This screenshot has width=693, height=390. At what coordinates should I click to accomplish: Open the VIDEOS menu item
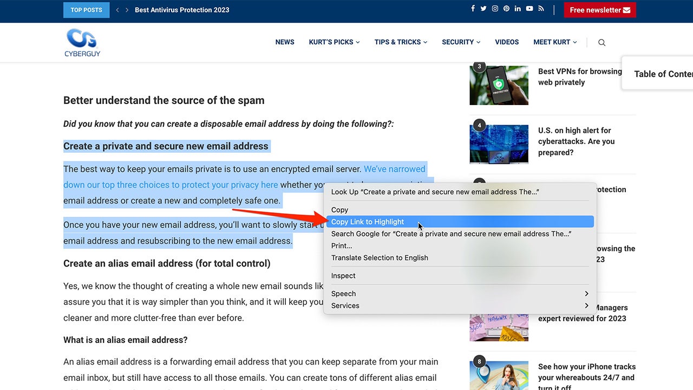[507, 42]
